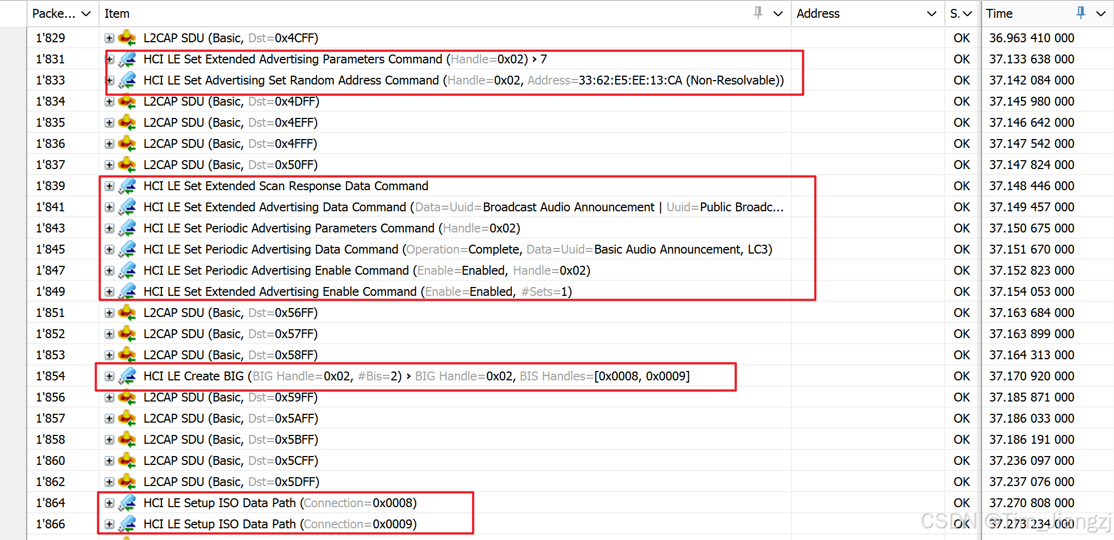Open the Packe... column filter dropdown
1114x540 pixels.
(x=87, y=13)
